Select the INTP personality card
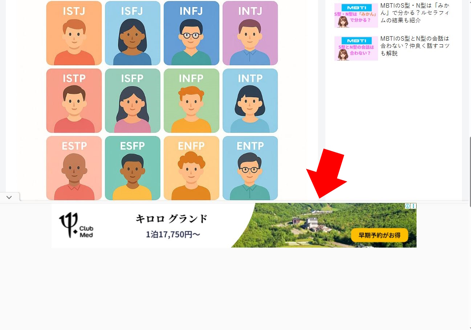 tap(250, 101)
